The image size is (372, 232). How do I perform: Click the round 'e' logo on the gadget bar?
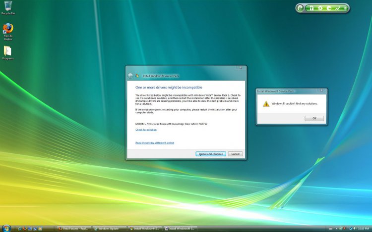pyautogui.click(x=300, y=8)
